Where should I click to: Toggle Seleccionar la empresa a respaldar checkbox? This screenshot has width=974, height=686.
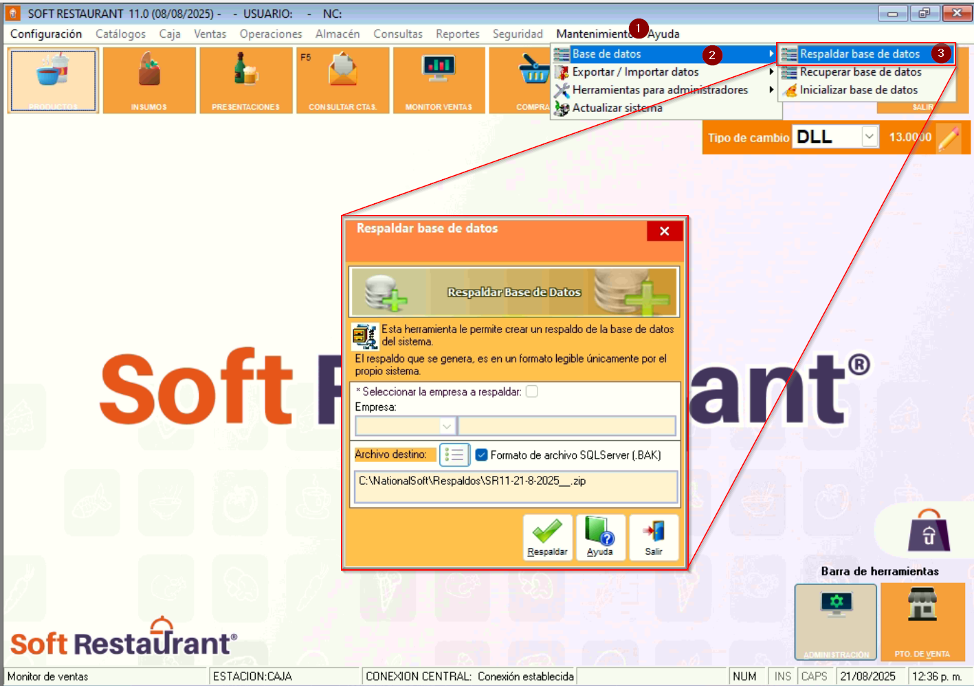[531, 391]
